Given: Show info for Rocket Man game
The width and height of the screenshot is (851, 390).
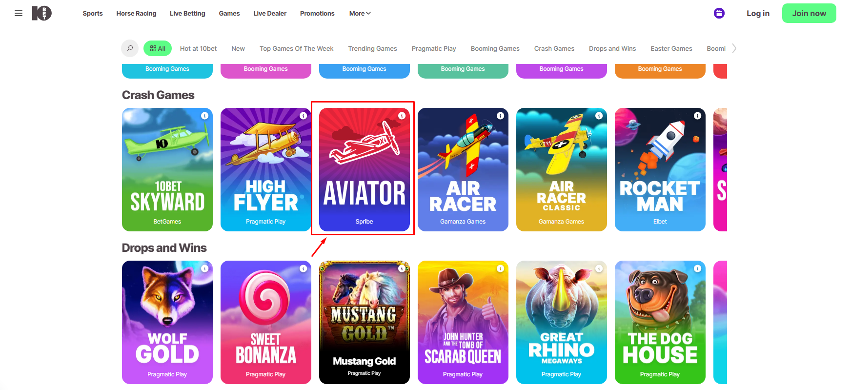Looking at the screenshot, I should tap(697, 116).
